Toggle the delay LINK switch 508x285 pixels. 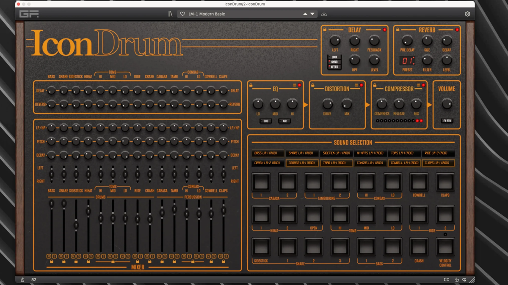(334, 57)
